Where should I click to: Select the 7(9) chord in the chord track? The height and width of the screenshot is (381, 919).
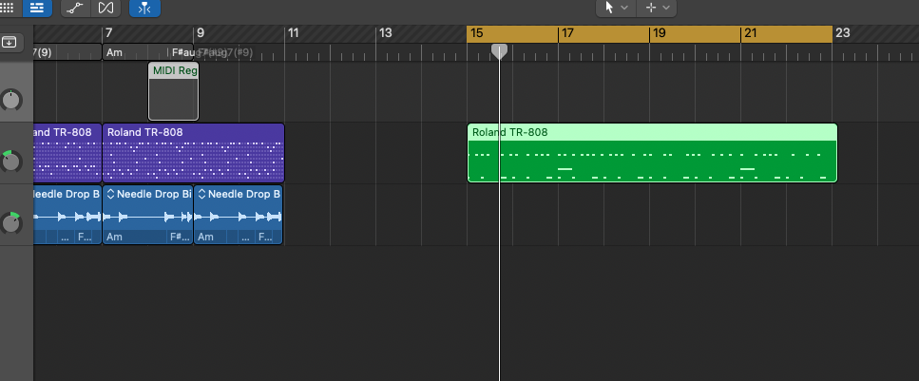pos(42,53)
